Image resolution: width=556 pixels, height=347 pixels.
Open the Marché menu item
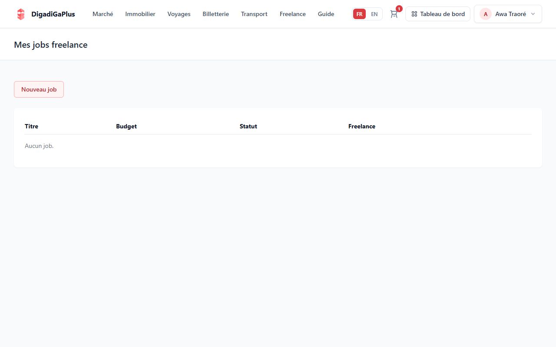tap(103, 14)
